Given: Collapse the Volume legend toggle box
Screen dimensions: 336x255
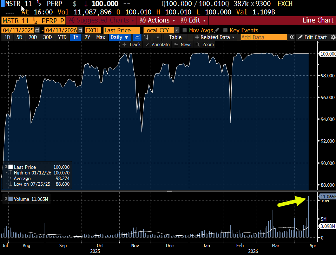Looking at the screenshot, I should point(6,199).
